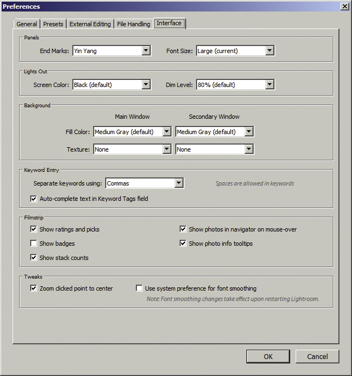Switch to the General tab
This screenshot has width=352, height=376.
tap(27, 24)
